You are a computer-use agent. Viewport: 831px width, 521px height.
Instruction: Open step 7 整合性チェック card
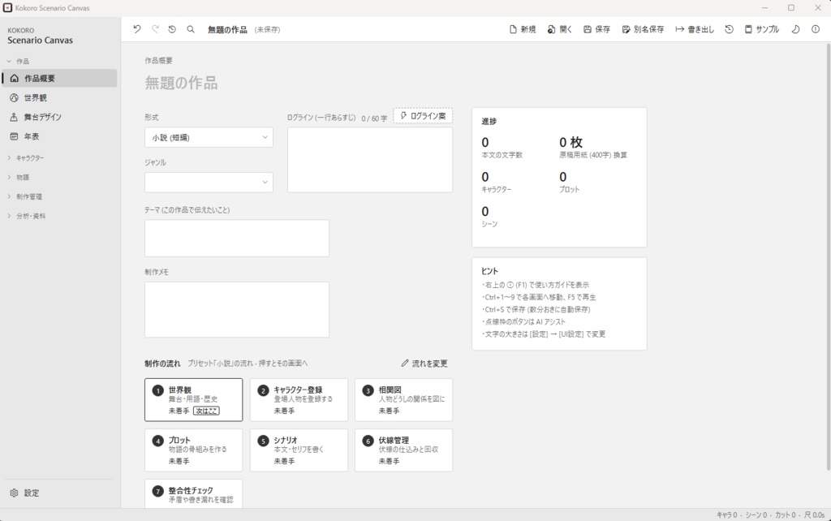pos(193,493)
